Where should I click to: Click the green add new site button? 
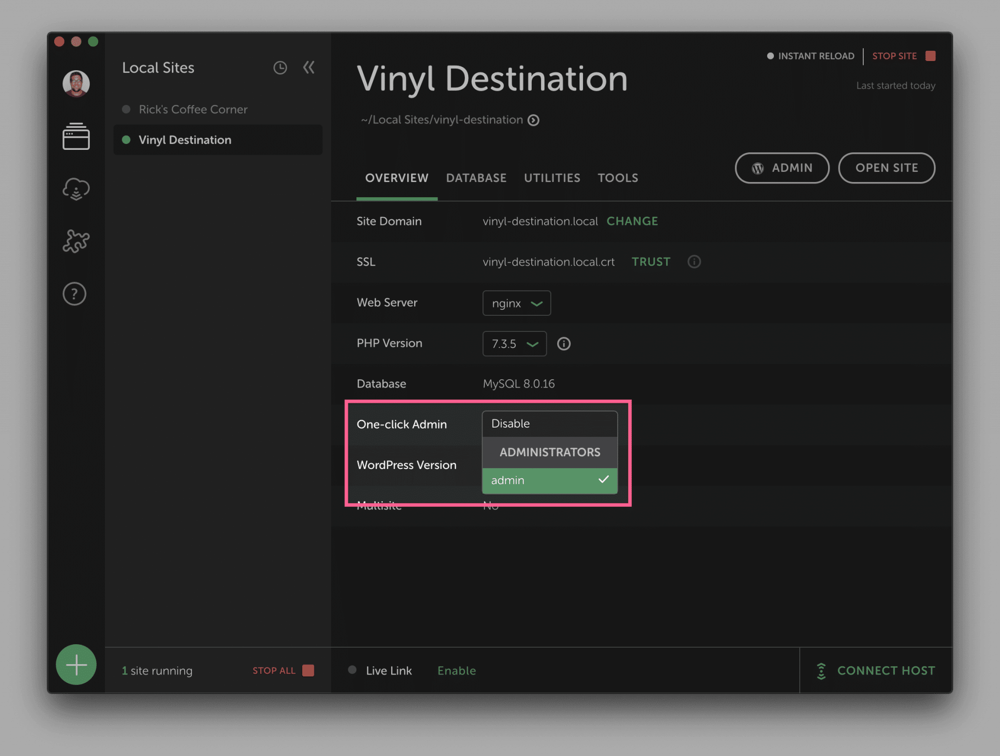(x=76, y=665)
